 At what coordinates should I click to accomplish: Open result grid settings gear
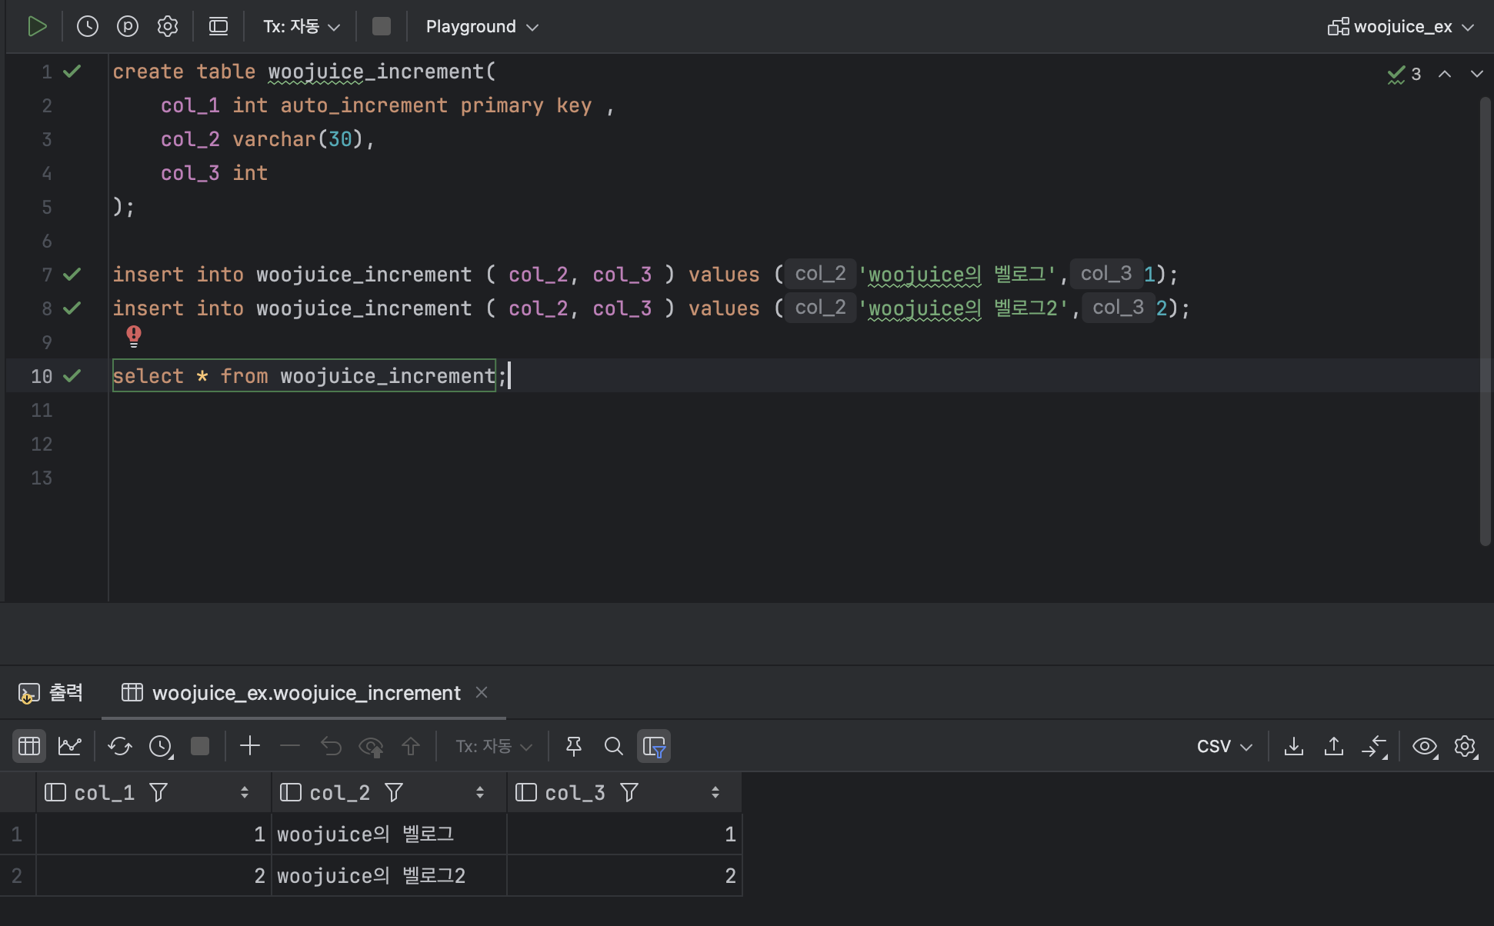coord(1466,746)
